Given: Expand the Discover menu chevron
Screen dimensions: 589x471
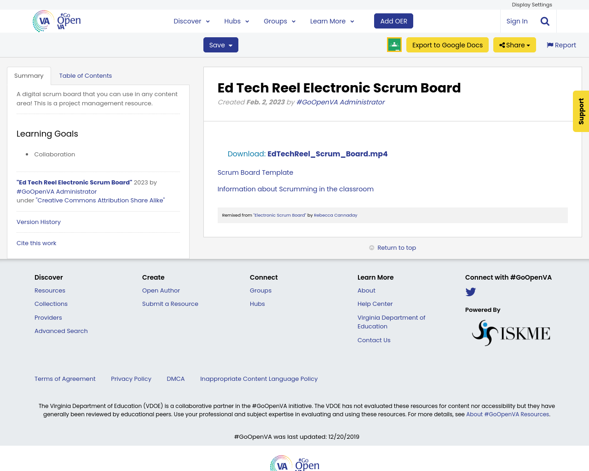Looking at the screenshot, I should [x=208, y=21].
